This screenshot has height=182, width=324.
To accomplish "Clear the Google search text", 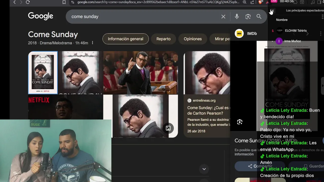I will tap(223, 17).
